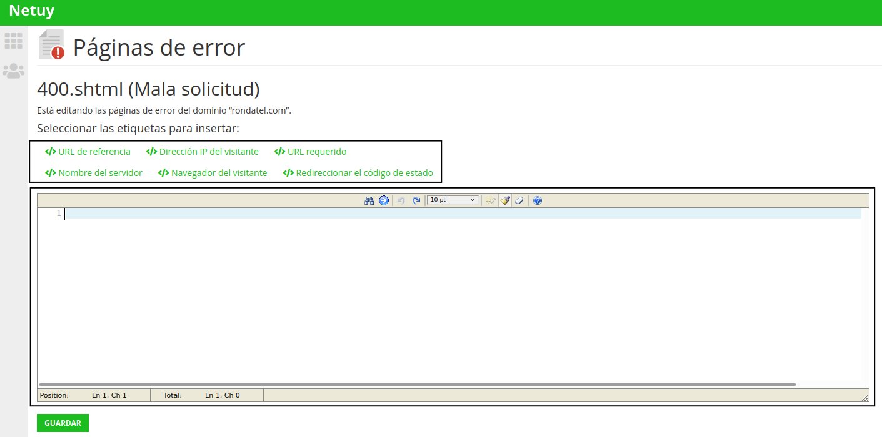Insert Dirección IP del visitante tag

click(203, 152)
